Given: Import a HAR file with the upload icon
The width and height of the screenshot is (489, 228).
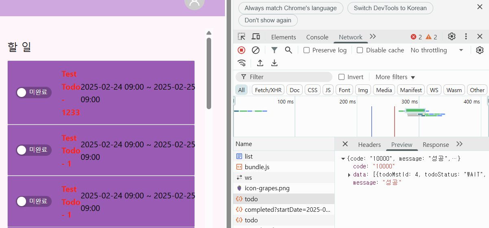Looking at the screenshot, I should pos(260,63).
